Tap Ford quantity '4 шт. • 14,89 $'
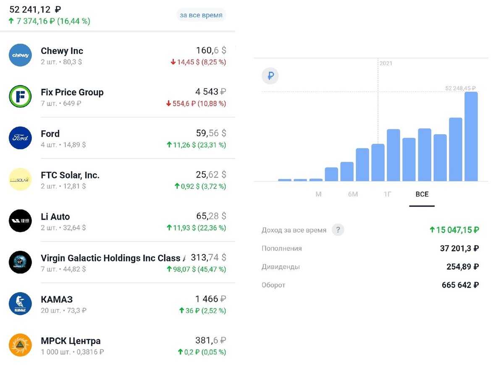This screenshot has width=504, height=373. pyautogui.click(x=63, y=145)
